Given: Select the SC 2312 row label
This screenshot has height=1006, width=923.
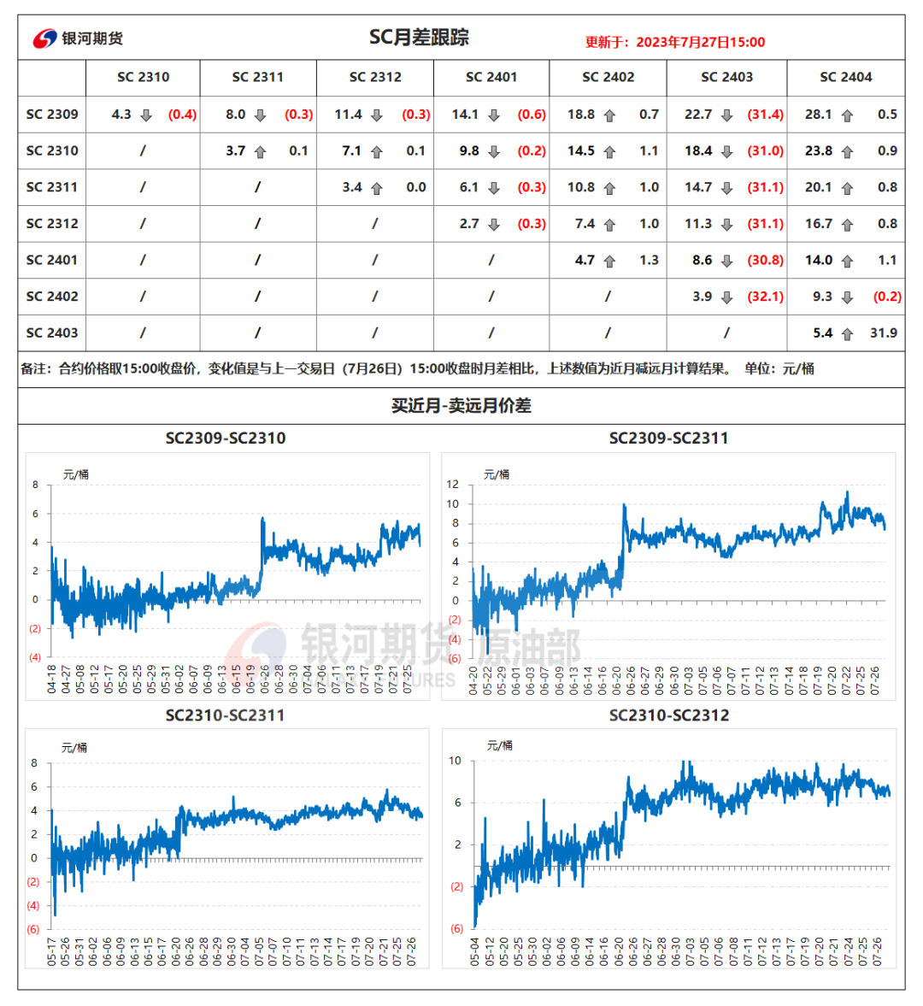Looking at the screenshot, I should [52, 224].
